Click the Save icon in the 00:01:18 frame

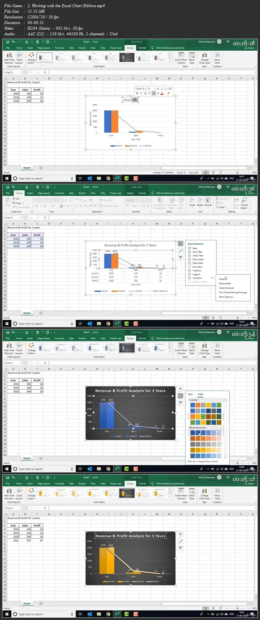point(8,42)
